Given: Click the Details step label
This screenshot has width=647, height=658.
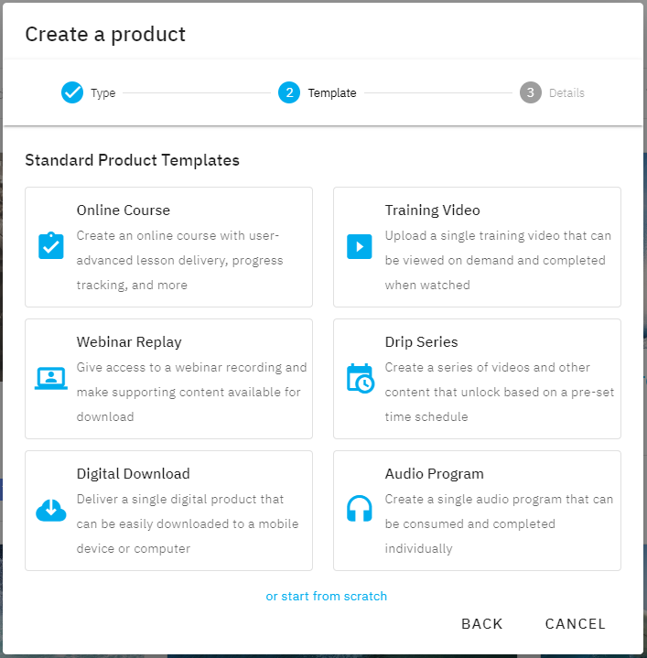Looking at the screenshot, I should pyautogui.click(x=566, y=92).
